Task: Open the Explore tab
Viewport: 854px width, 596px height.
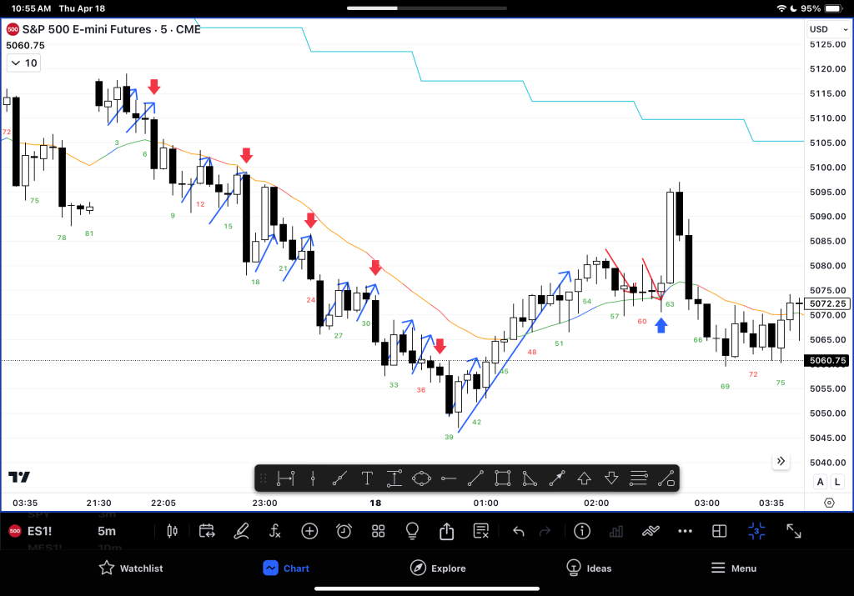Action: pyautogui.click(x=438, y=568)
